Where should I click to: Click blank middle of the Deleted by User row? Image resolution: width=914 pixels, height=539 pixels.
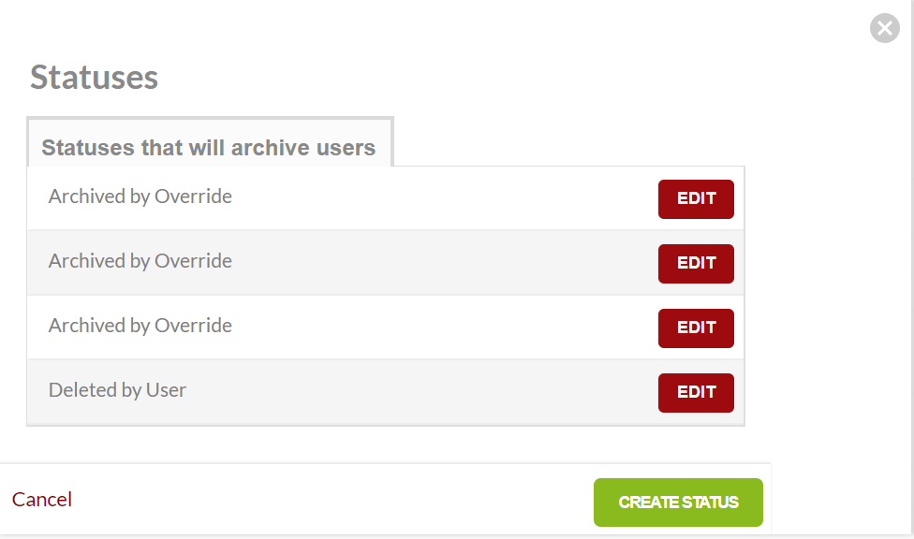coord(421,392)
